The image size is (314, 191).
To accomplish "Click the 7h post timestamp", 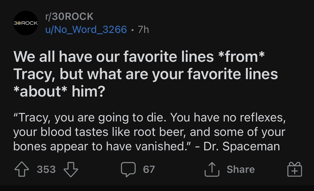I will click(143, 29).
